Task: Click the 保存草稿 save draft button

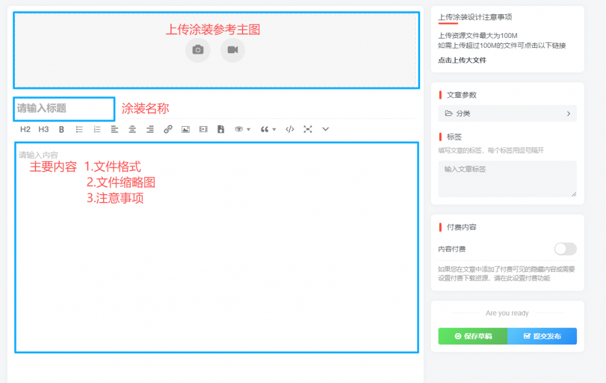Action: coord(472,336)
